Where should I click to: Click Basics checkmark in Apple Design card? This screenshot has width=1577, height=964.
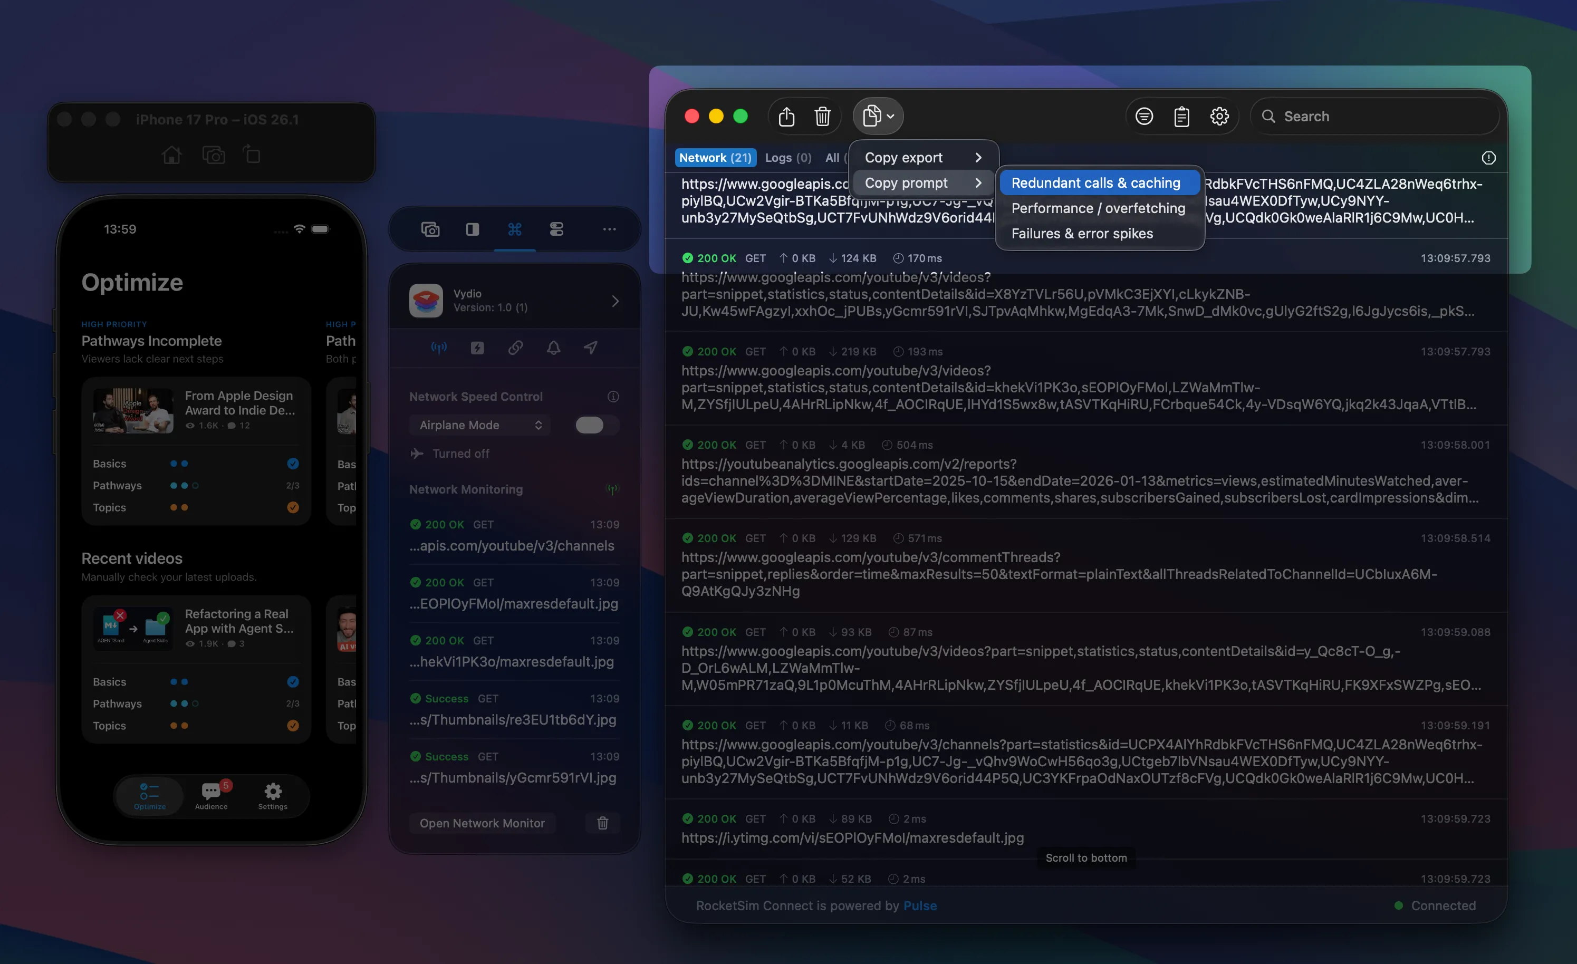(x=293, y=464)
